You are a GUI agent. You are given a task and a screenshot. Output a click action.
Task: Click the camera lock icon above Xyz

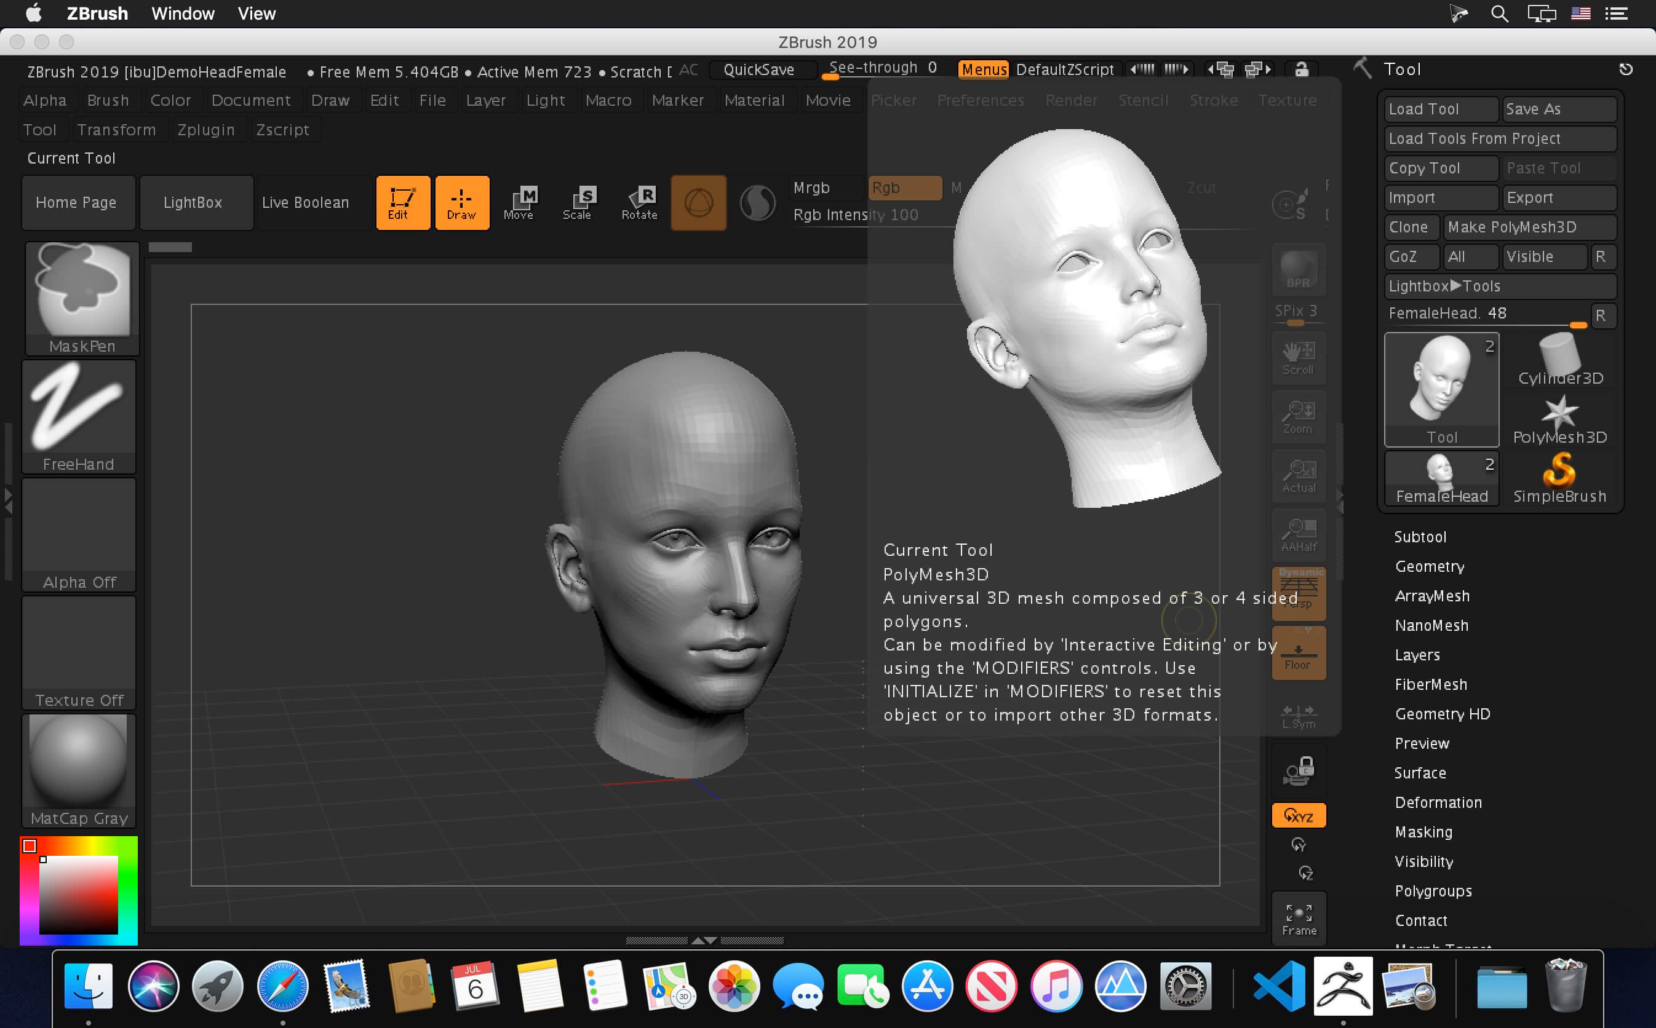(1299, 771)
